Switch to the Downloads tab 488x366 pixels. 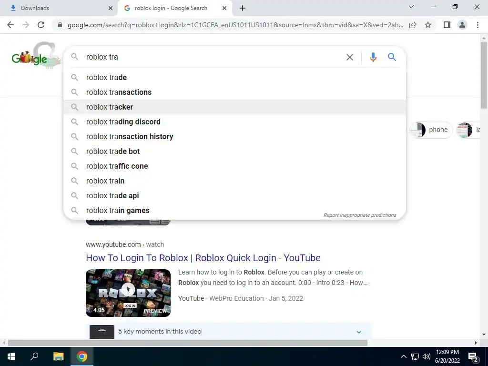pyautogui.click(x=59, y=8)
